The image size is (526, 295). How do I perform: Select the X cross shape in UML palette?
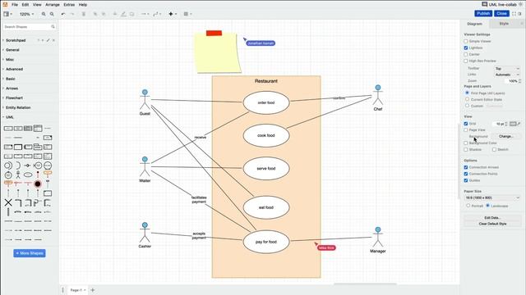pos(8,202)
